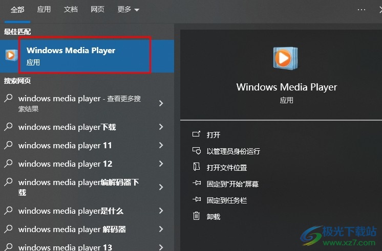
Task: Click the trash bin uninstall icon
Action: click(196, 216)
